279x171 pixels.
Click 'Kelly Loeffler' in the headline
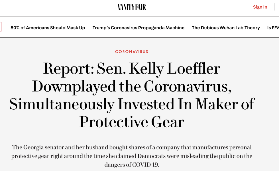pyautogui.click(x=174, y=69)
